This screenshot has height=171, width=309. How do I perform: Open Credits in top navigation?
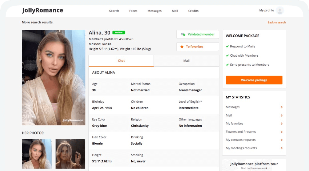pyautogui.click(x=193, y=11)
